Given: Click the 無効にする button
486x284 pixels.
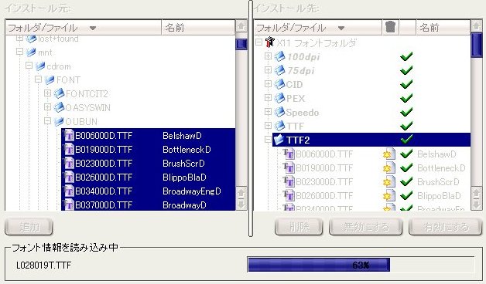Looking at the screenshot, I should tap(366, 227).
